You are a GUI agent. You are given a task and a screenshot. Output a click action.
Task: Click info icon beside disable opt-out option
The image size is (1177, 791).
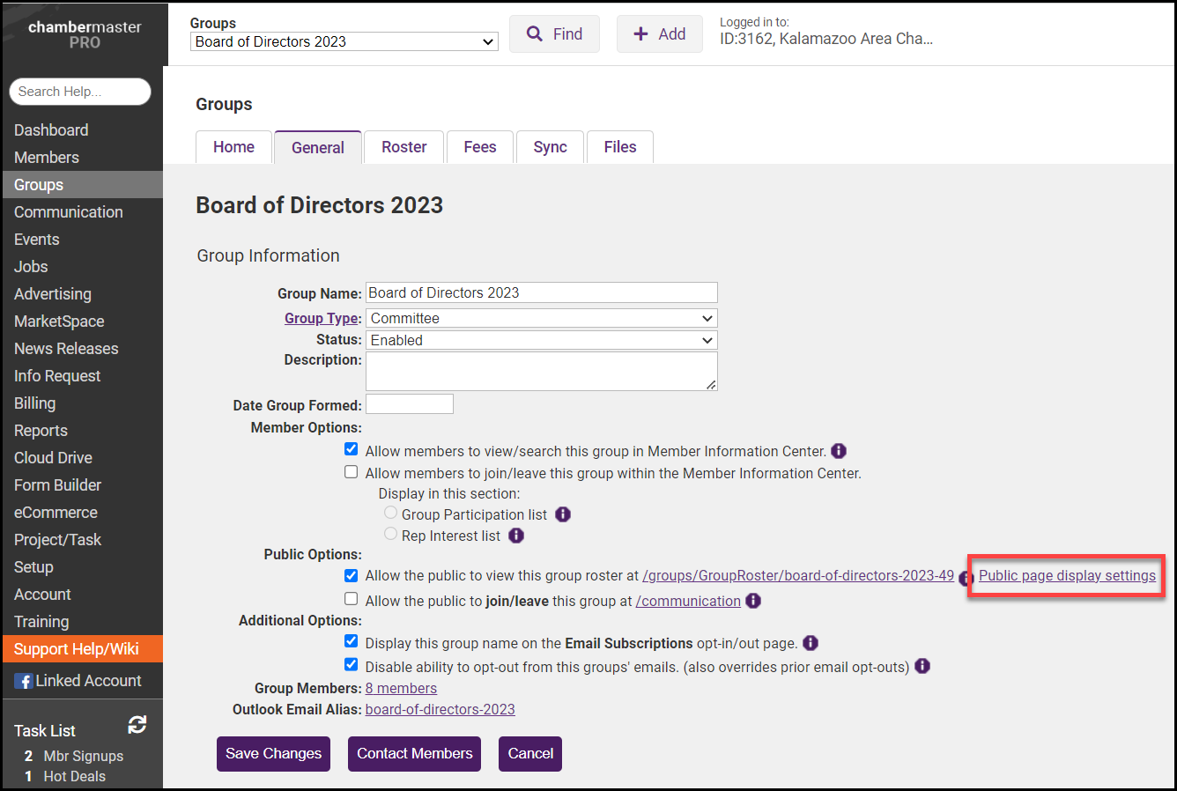[922, 666]
